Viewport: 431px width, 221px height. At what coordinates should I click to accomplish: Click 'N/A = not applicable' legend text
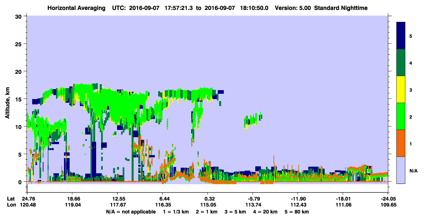point(131,212)
